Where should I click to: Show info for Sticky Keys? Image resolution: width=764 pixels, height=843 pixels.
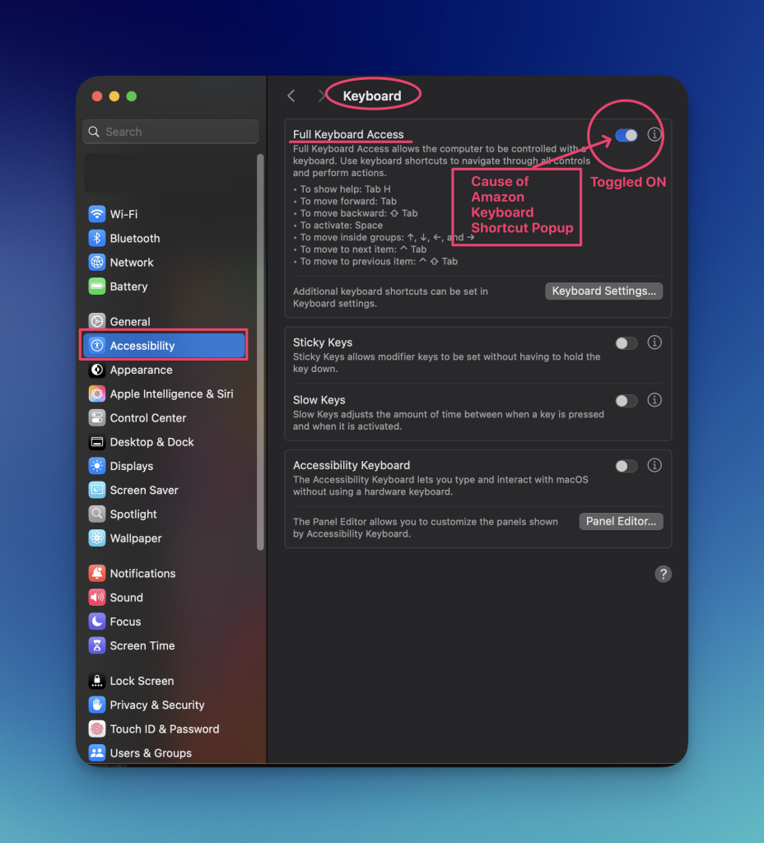click(655, 342)
